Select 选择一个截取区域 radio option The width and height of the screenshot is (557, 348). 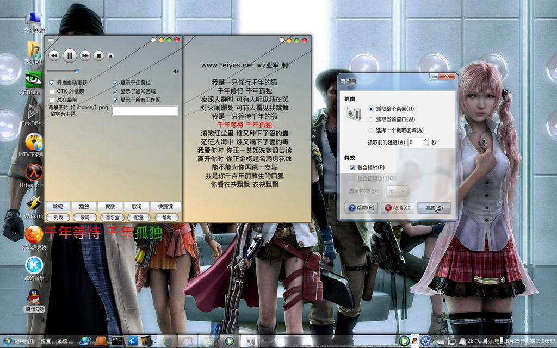371,130
